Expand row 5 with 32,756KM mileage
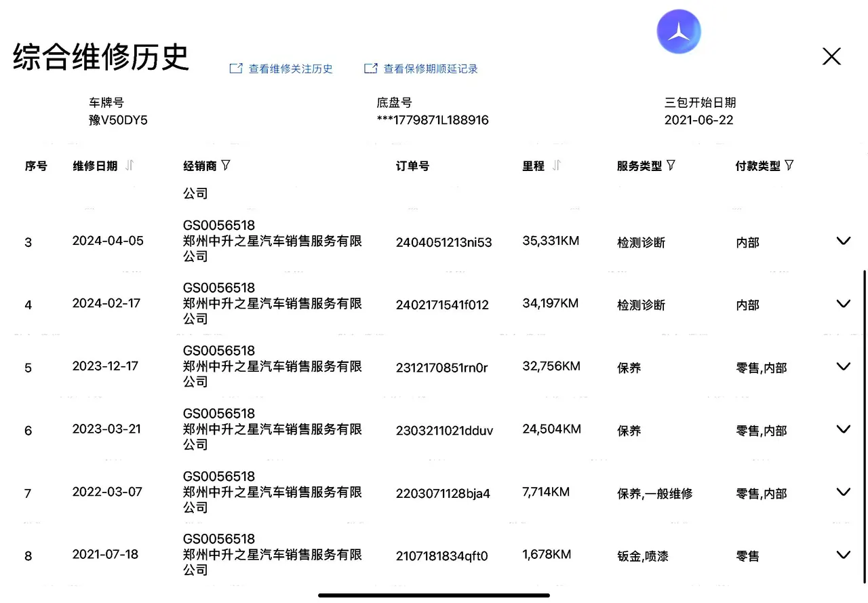This screenshot has height=603, width=868. pos(843,366)
